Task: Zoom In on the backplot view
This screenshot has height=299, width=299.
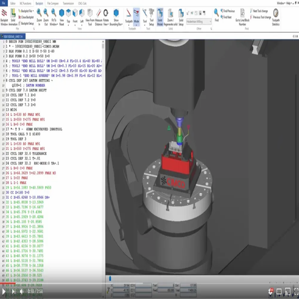Action: pyautogui.click(x=39, y=17)
